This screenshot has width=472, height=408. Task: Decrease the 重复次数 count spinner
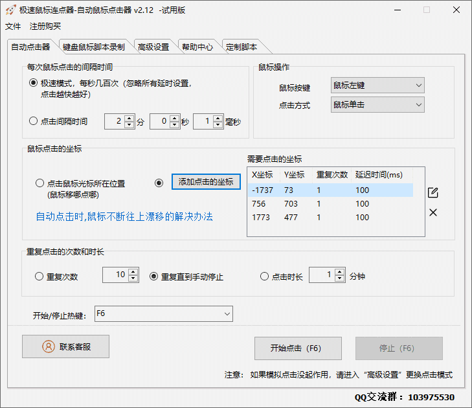tap(133, 278)
